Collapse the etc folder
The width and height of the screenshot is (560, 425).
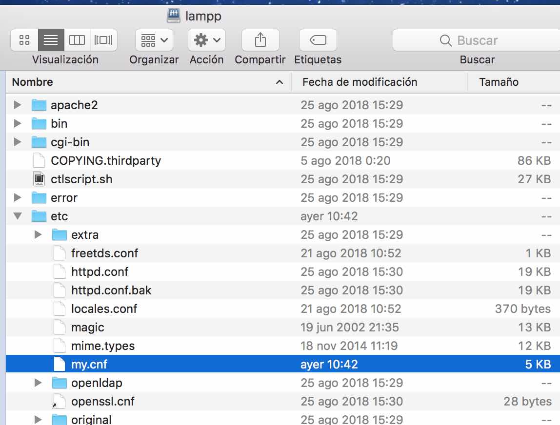point(18,216)
